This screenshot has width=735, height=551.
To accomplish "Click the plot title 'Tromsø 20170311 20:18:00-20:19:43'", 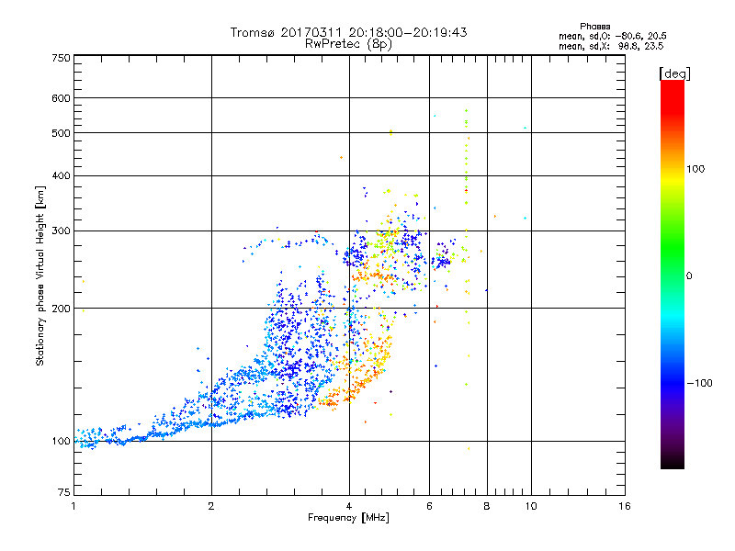I will (349, 32).
